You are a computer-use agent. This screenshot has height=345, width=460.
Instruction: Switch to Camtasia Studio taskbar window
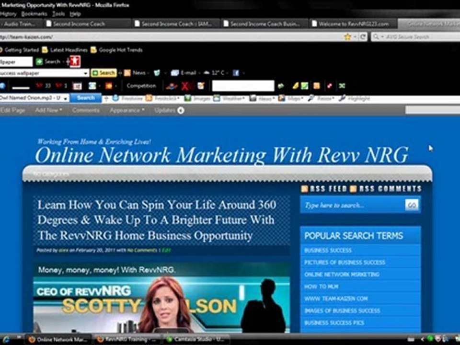[x=195, y=339]
